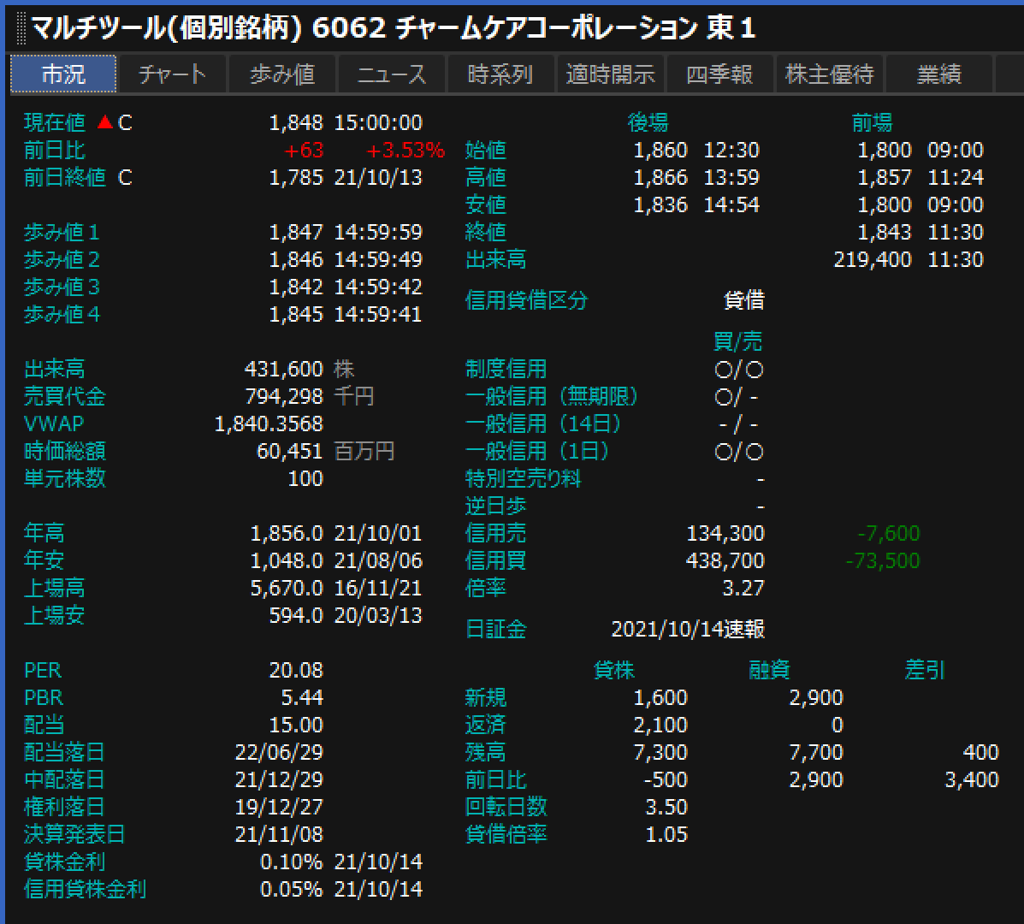Click 歩み値１ price 1,847
Image resolution: width=1024 pixels, height=924 pixels.
click(x=296, y=233)
